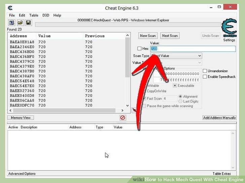Click results list scroll up arrow
245x183 pixels.
tap(128, 35)
